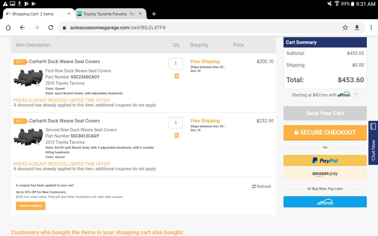Click the Refresh cart link

click(262, 186)
